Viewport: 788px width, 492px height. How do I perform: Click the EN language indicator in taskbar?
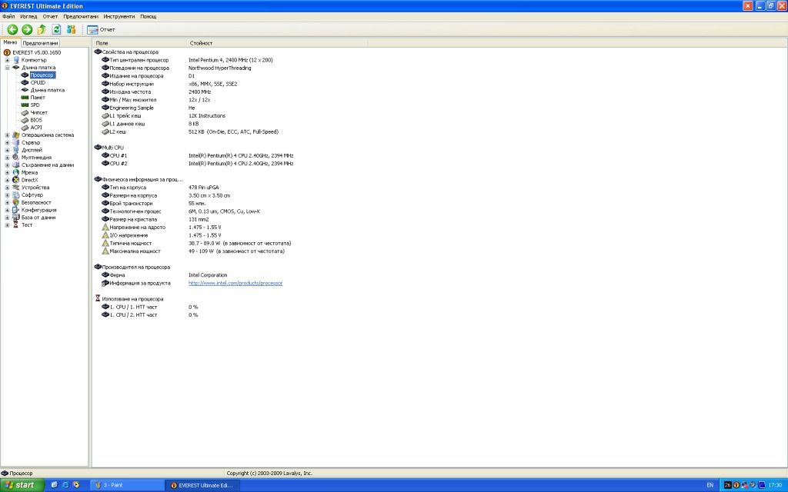pyautogui.click(x=710, y=486)
